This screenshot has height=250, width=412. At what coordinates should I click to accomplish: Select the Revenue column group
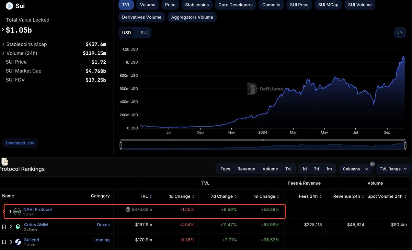coord(246,169)
